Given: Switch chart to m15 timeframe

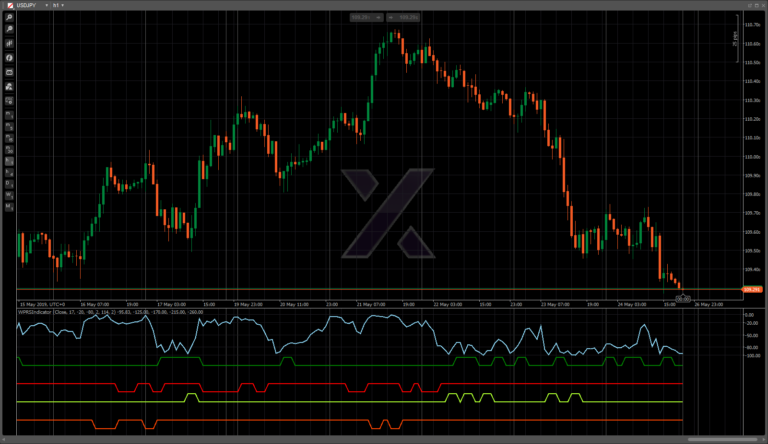Looking at the screenshot, I should point(9,138).
